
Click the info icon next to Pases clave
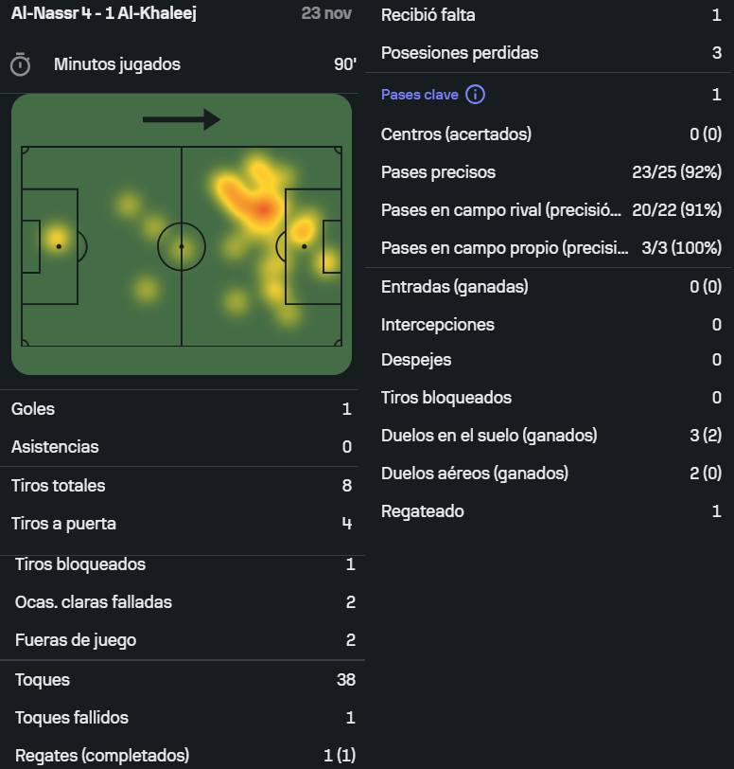[x=475, y=95]
